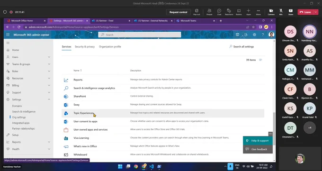This screenshot has width=322, height=171.
Task: Open a new browser tab
Action: 221,21
